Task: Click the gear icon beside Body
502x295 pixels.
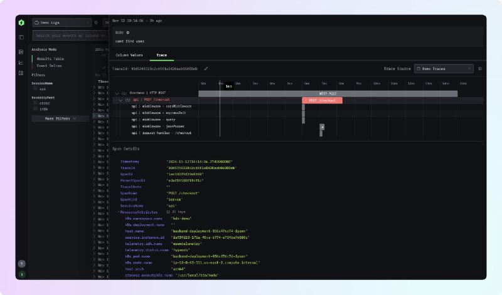Action: [128, 32]
